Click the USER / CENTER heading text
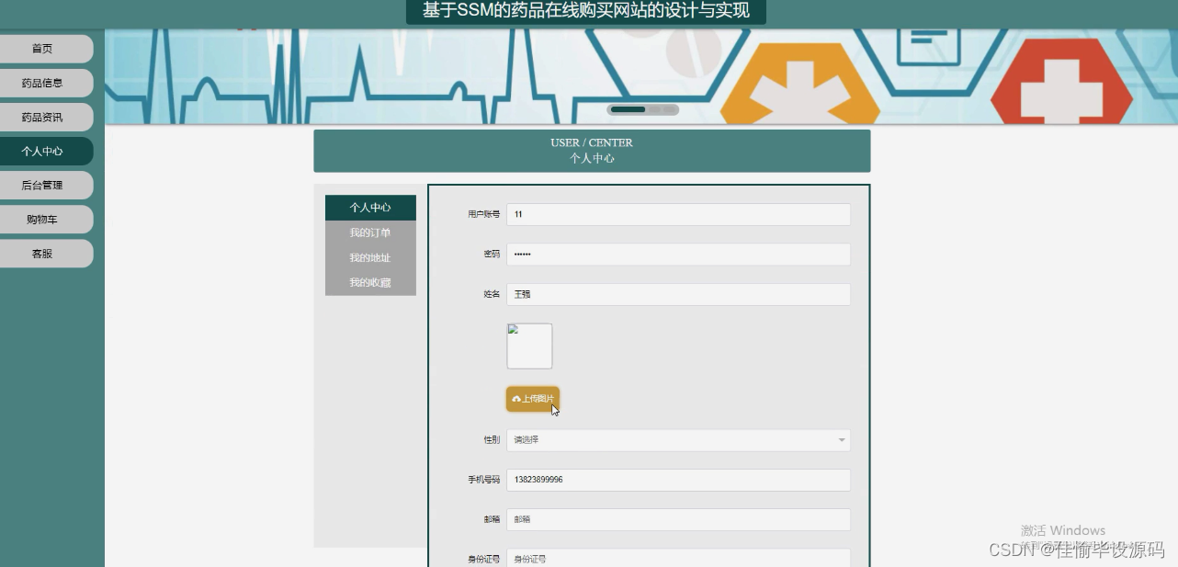The height and width of the screenshot is (567, 1178). 592,142
